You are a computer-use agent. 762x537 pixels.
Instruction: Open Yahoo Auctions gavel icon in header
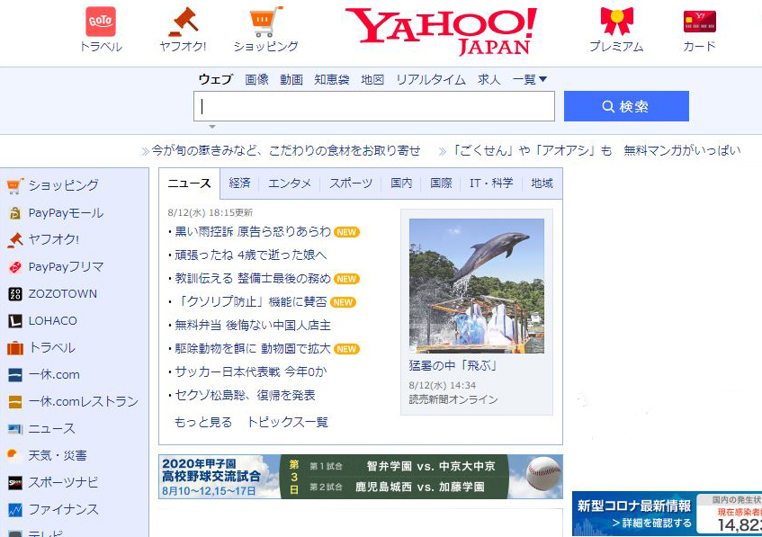pos(183,22)
